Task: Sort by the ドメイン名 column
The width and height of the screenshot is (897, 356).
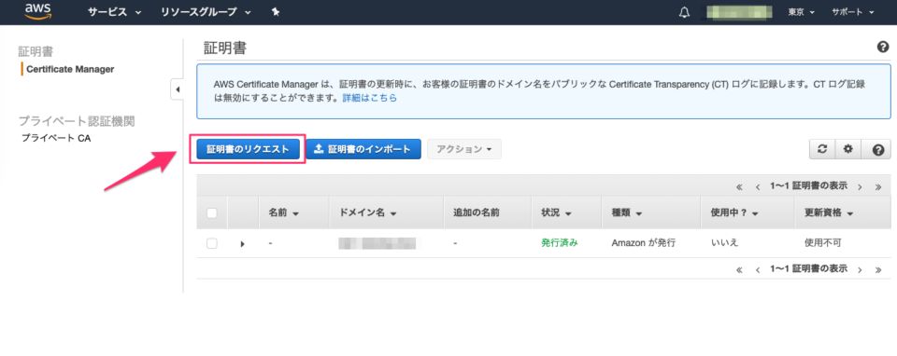Action: 368,212
